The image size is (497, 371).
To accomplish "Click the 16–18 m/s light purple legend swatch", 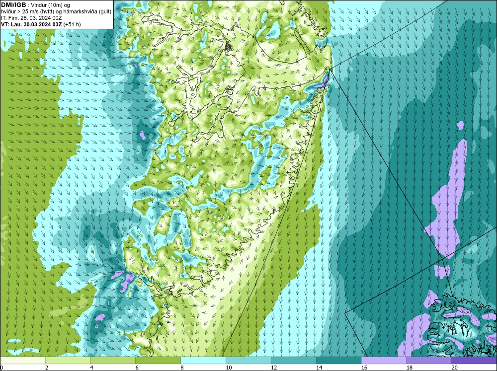I will tap(384, 361).
